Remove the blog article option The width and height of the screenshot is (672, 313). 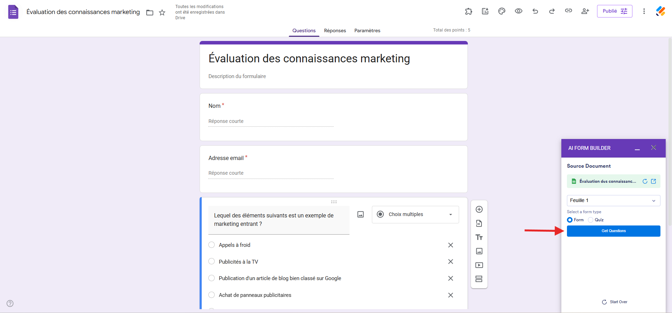(451, 278)
